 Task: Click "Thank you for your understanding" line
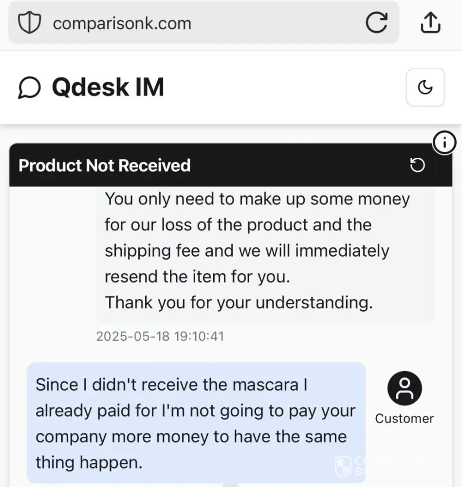click(239, 302)
